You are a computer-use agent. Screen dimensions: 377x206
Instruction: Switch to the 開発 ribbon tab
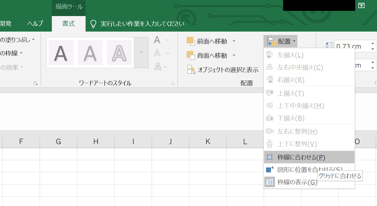pos(6,24)
